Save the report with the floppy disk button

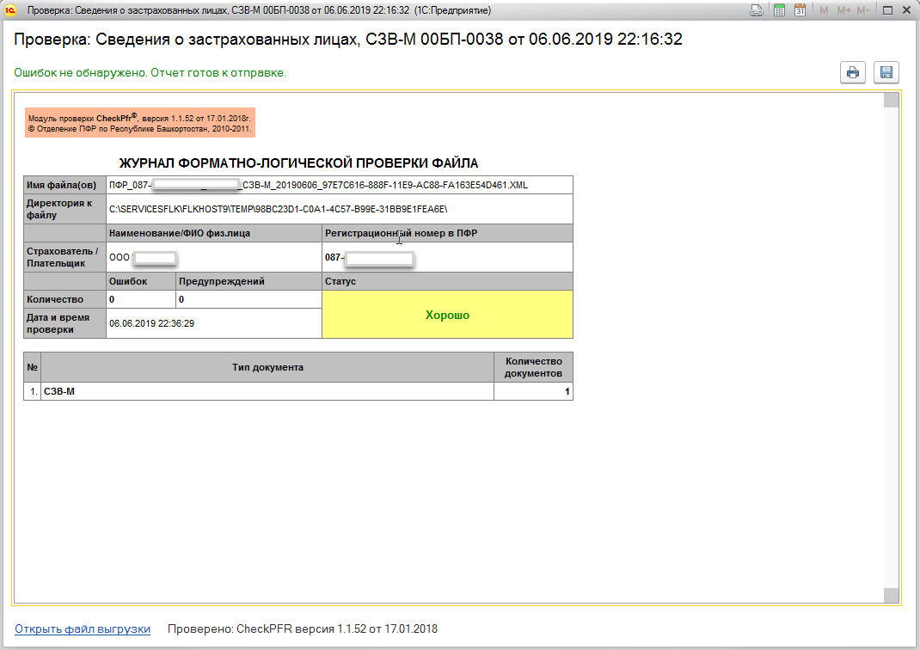(886, 73)
